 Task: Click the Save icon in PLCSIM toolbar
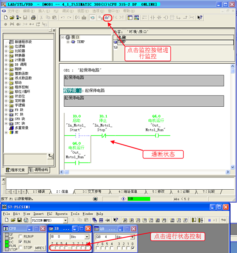coord(20,220)
